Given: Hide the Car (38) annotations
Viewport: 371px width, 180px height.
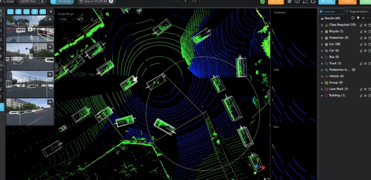Looking at the screenshot, I should tap(365, 44).
